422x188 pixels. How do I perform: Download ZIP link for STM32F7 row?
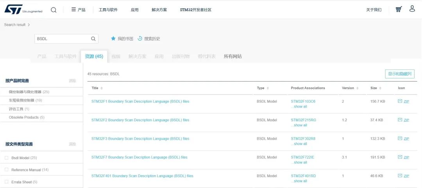(406, 158)
